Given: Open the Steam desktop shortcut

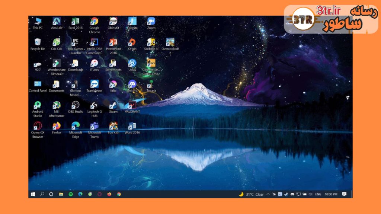Looking at the screenshot, I should point(113,105).
